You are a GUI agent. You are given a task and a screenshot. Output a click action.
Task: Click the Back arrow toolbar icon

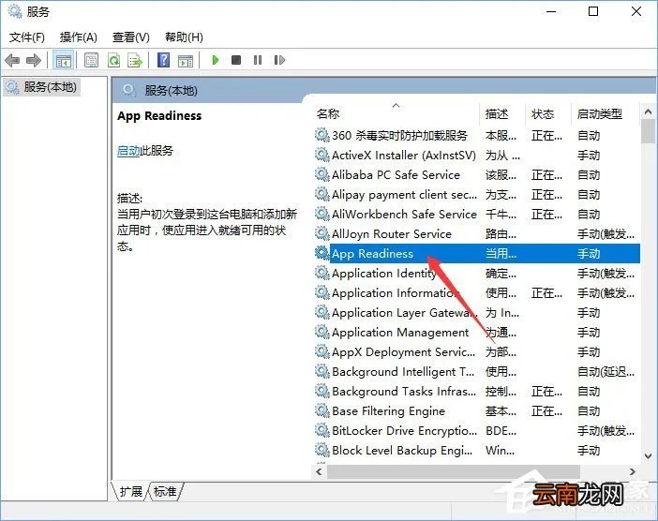12,60
